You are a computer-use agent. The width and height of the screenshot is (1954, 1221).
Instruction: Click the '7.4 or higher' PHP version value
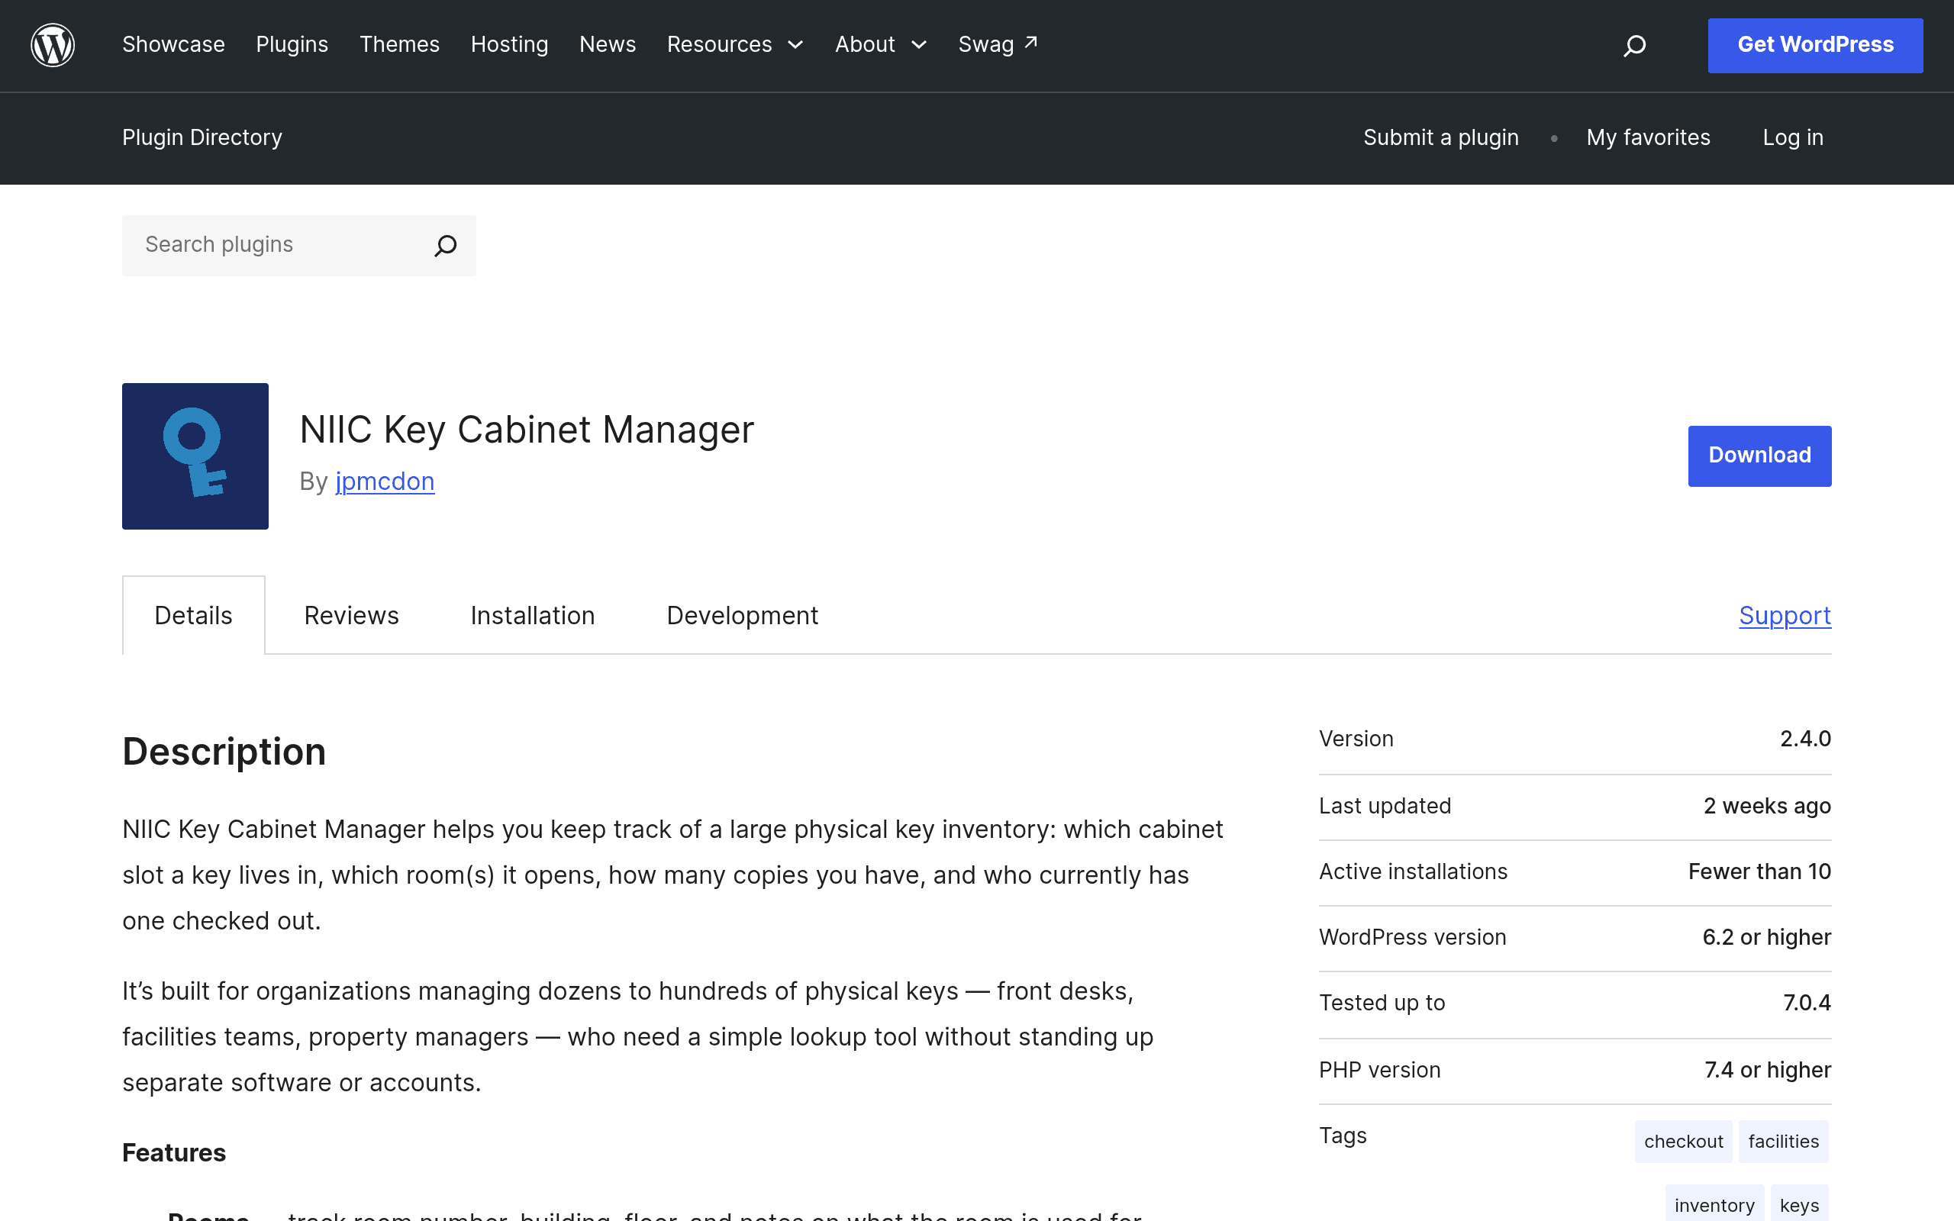point(1768,1070)
